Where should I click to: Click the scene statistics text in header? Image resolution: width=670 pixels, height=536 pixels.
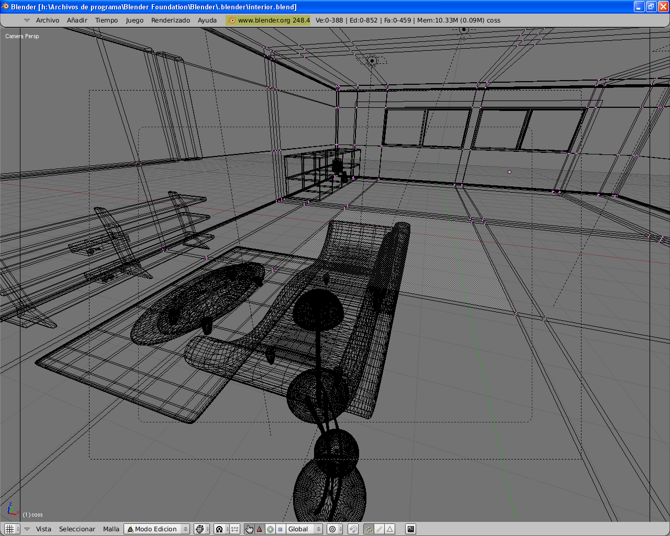pyautogui.click(x=408, y=20)
